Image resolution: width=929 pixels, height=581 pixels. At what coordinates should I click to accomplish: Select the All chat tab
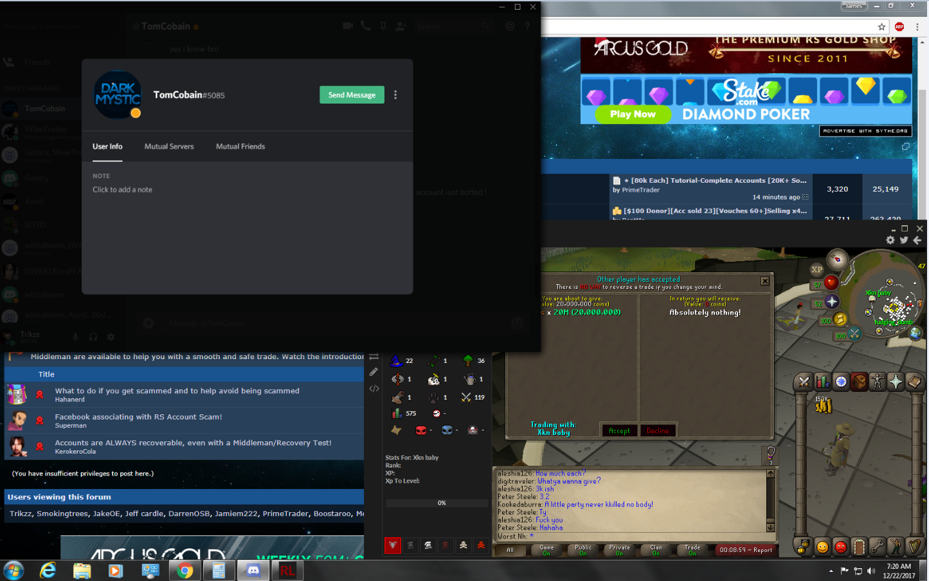tap(510, 550)
